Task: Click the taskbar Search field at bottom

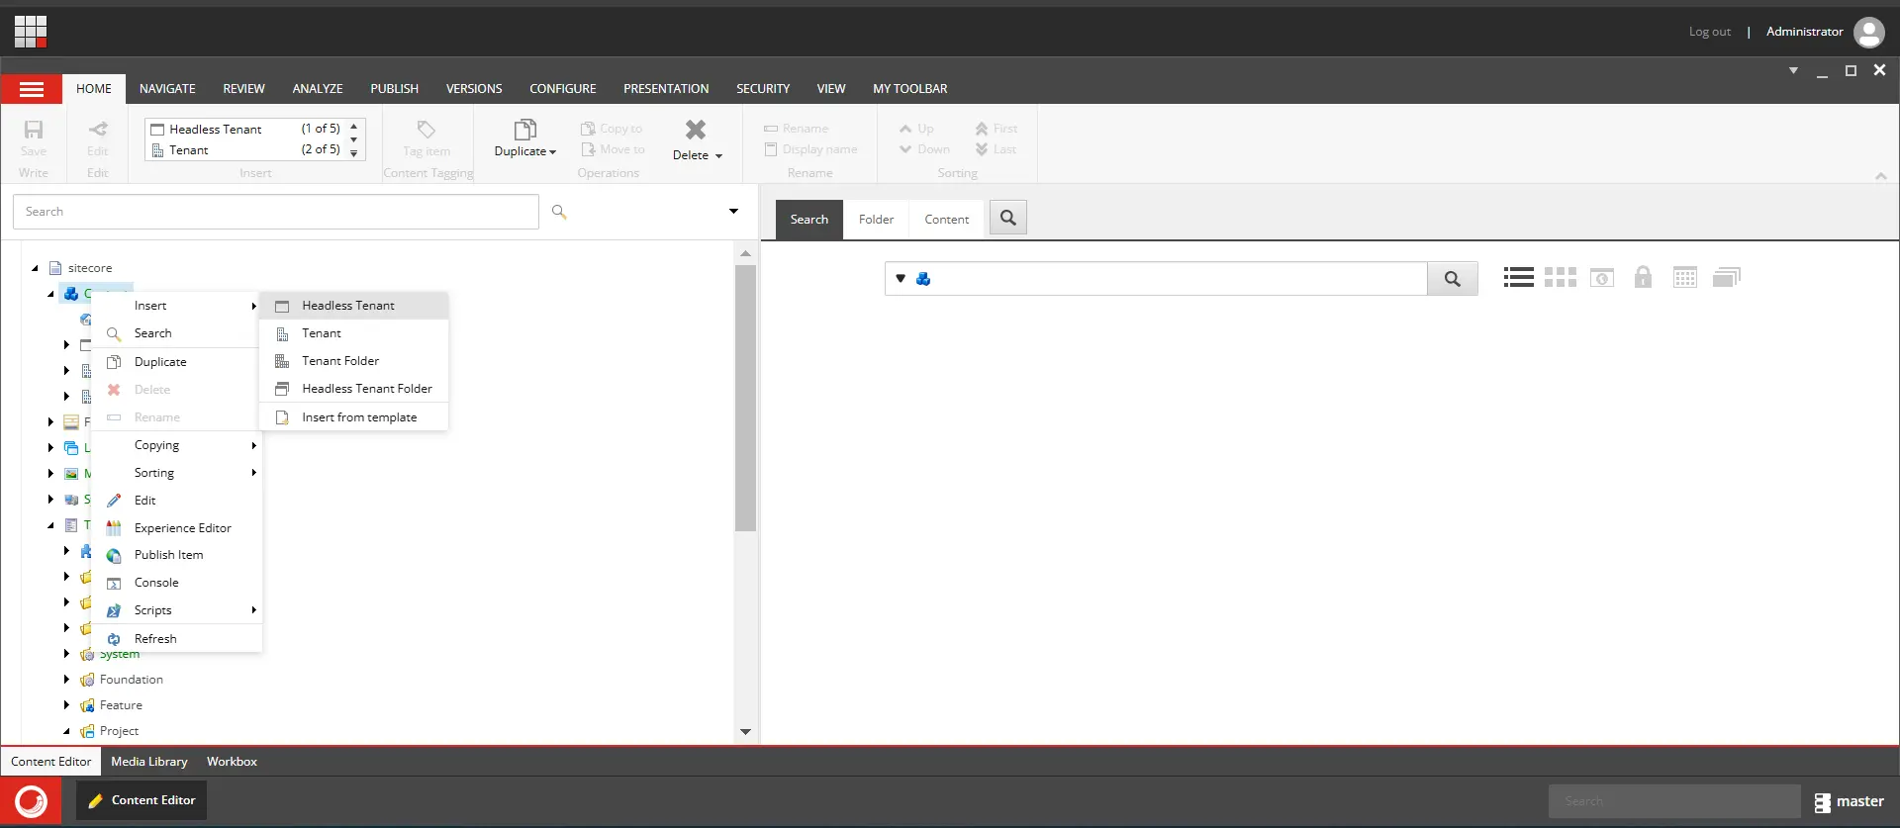Action: coord(1674,801)
